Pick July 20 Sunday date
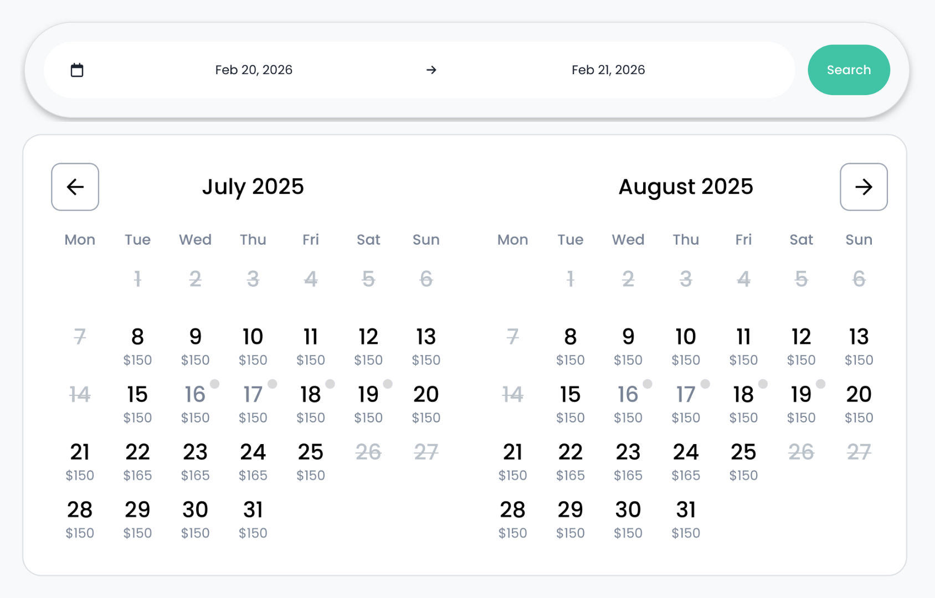The image size is (935, 598). (x=426, y=404)
